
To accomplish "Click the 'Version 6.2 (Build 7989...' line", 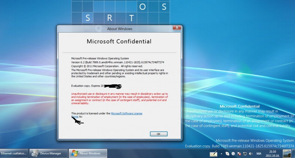I will coord(118,62).
